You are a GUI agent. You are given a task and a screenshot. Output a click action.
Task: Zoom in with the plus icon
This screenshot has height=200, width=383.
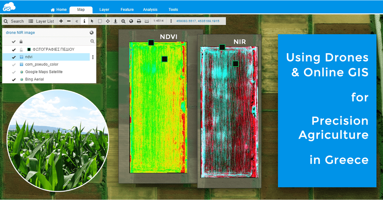pos(61,21)
